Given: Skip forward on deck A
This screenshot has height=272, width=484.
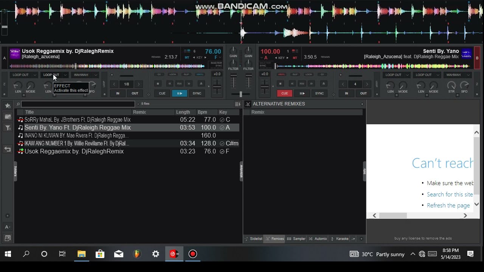Looking at the screenshot, I should [x=189, y=83].
